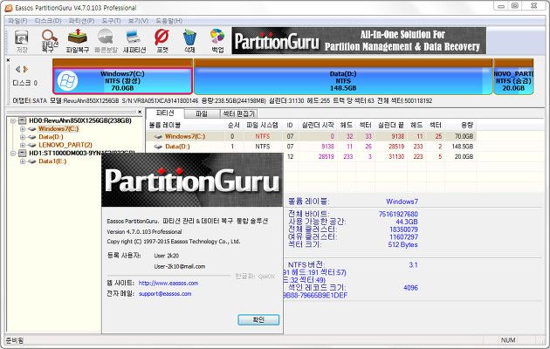Screen dimensions: 550x349
Task: Go to previous disk with left arrow
Action: pyautogui.click(x=17, y=70)
